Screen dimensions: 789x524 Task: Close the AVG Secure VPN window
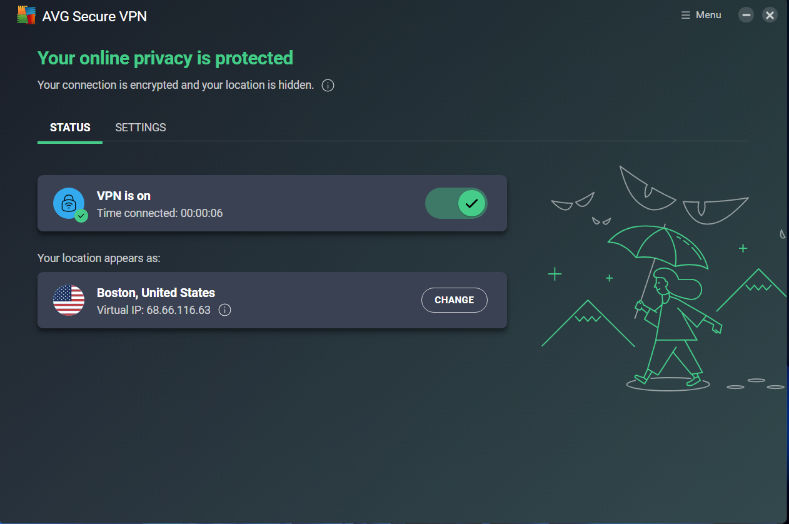[x=770, y=15]
